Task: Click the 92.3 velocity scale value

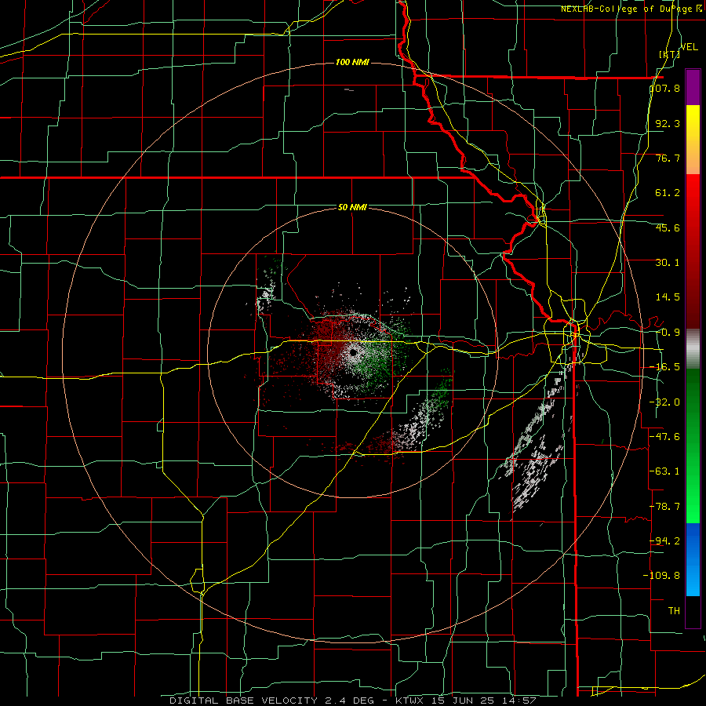Action: click(x=668, y=123)
